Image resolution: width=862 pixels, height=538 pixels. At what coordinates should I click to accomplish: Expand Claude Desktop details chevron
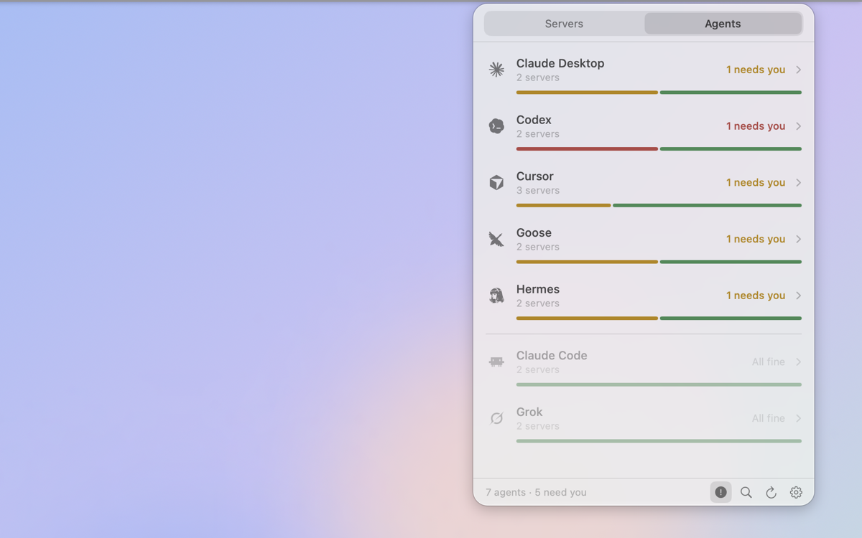click(798, 70)
